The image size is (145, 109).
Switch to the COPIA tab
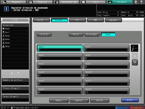pyautogui.click(x=93, y=2)
